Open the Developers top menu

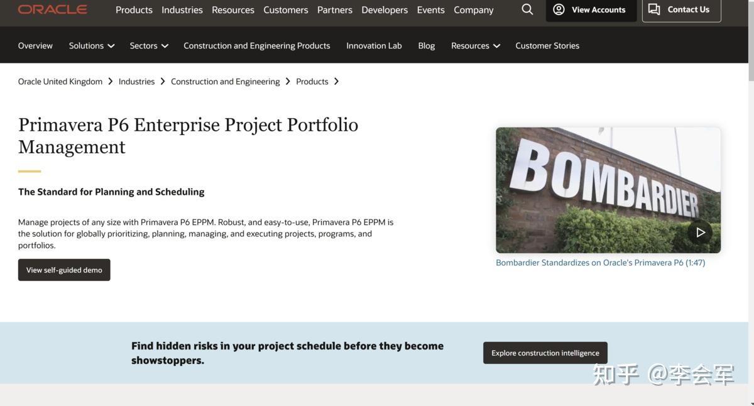[x=385, y=10]
